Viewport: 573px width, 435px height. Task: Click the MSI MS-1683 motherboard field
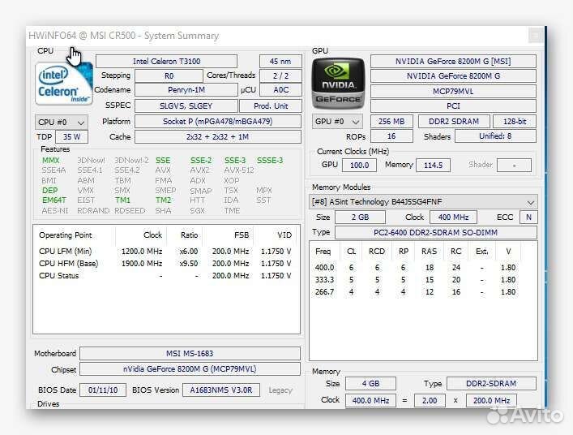coord(189,354)
